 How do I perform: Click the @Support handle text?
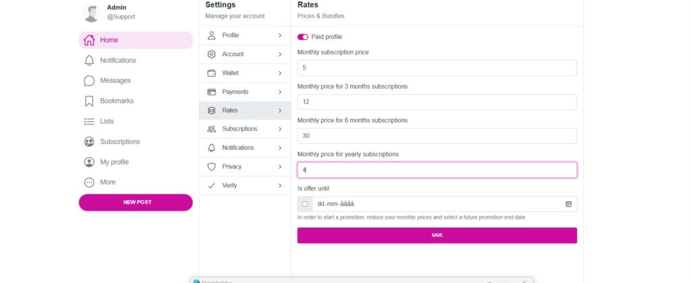pyautogui.click(x=121, y=17)
